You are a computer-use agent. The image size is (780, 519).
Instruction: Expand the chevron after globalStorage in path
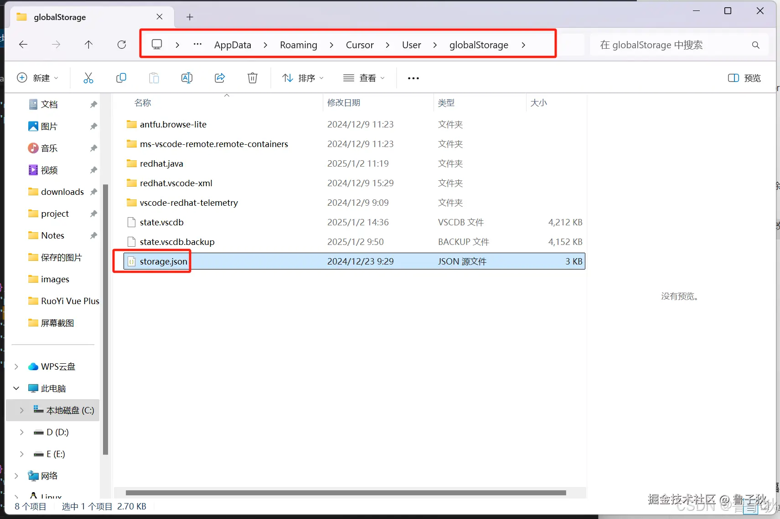click(x=523, y=45)
